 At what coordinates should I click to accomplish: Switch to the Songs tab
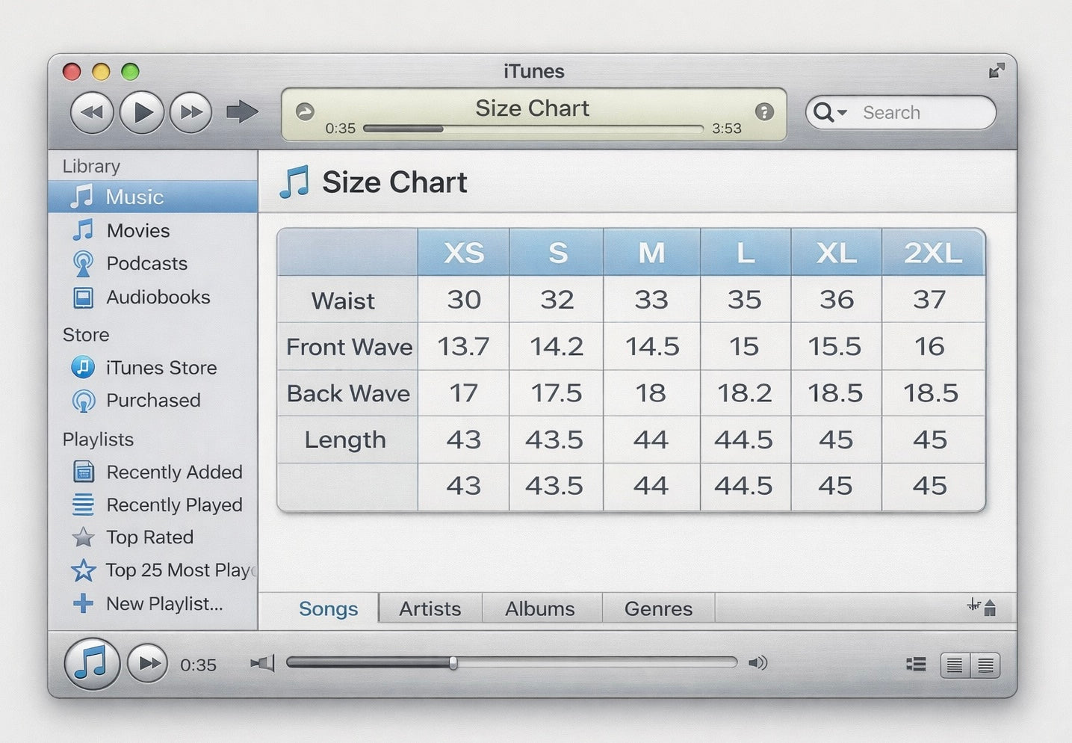point(329,608)
